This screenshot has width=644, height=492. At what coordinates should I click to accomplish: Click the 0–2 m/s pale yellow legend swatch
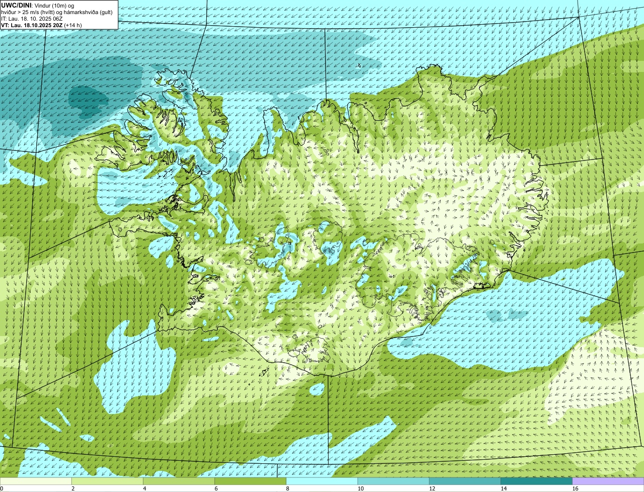tap(36, 481)
